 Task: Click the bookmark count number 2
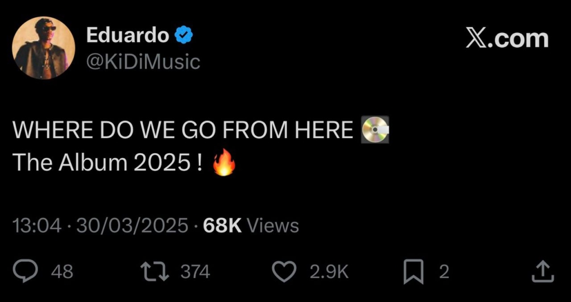tap(444, 272)
